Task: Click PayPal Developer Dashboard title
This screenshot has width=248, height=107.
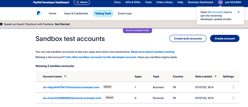Action: click(x=51, y=2)
